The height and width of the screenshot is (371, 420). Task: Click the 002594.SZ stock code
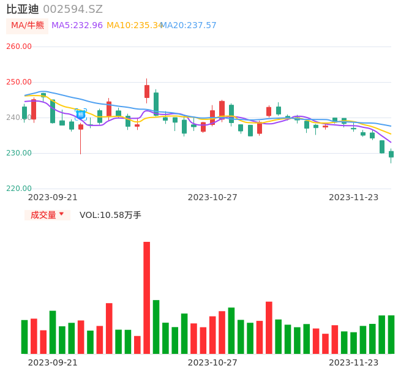click(x=73, y=9)
